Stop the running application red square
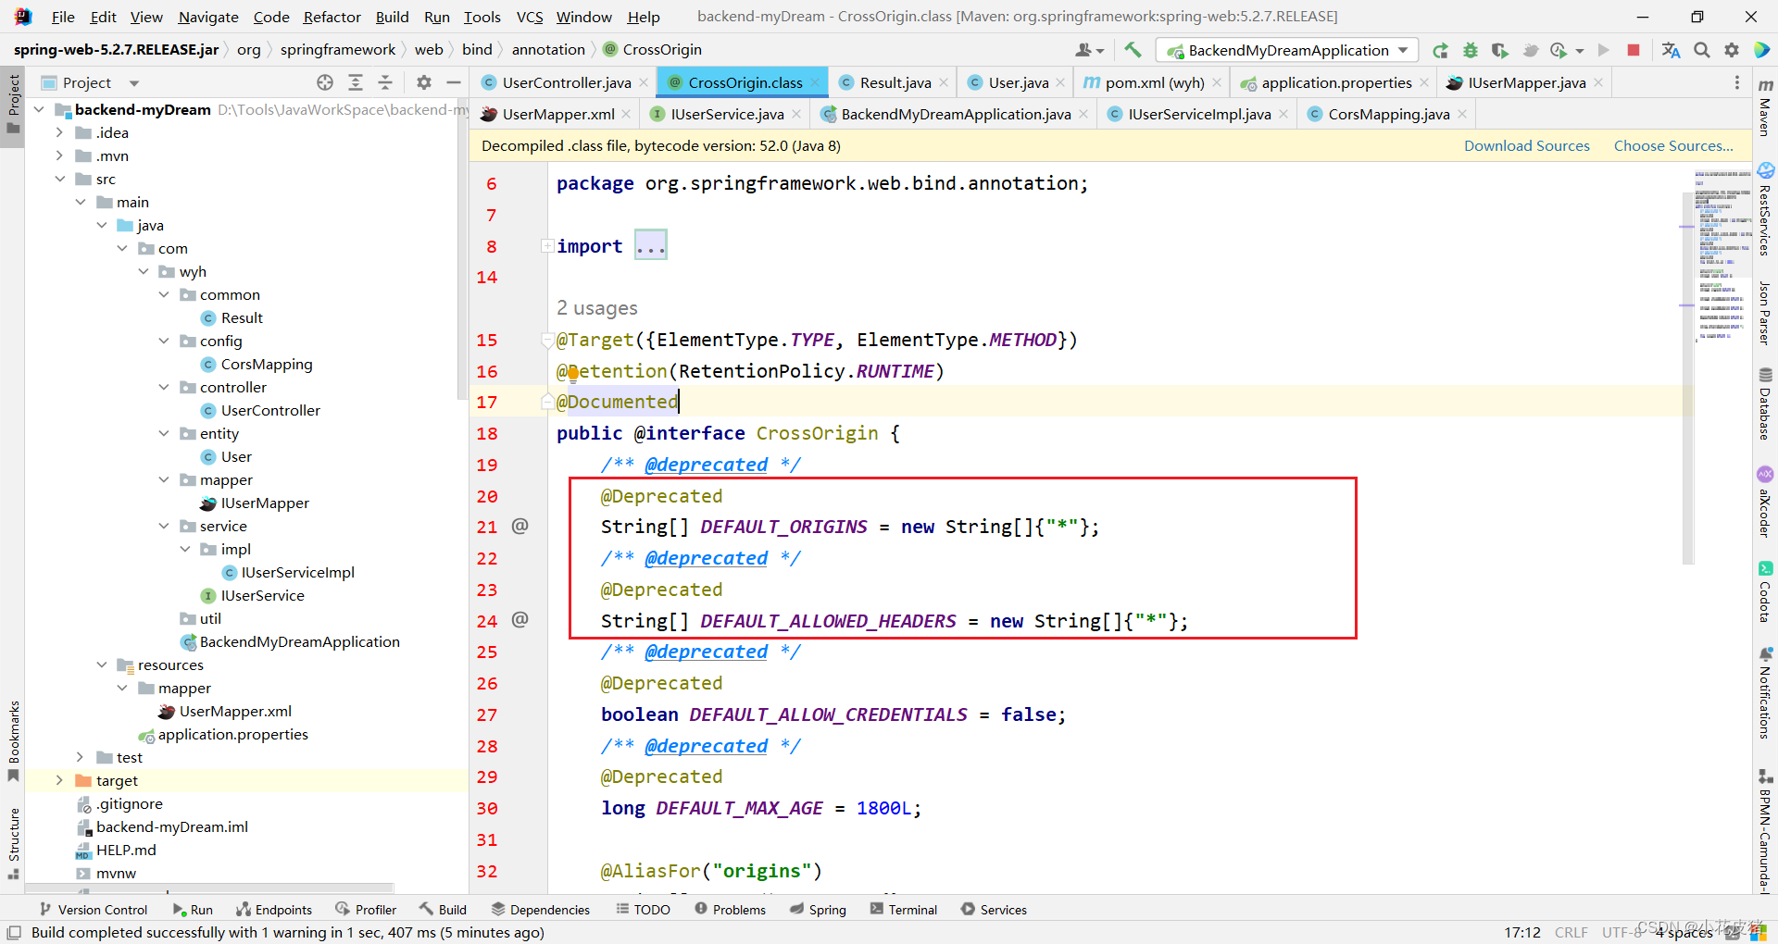The width and height of the screenshot is (1778, 944). (1634, 50)
